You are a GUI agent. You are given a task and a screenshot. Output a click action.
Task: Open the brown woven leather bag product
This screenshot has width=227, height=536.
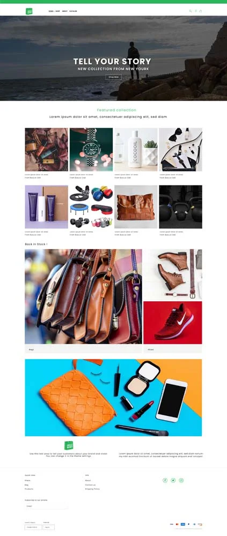click(136, 207)
